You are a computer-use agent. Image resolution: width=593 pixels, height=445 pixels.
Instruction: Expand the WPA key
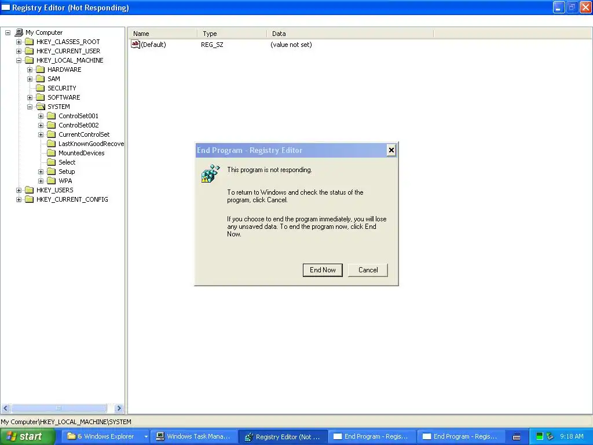click(41, 181)
